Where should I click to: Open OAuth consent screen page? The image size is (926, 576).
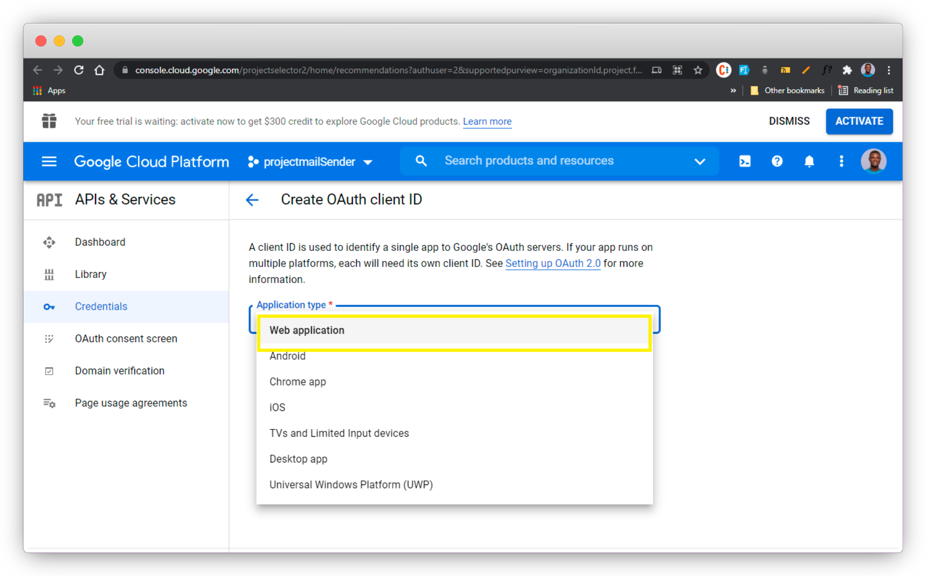click(126, 339)
